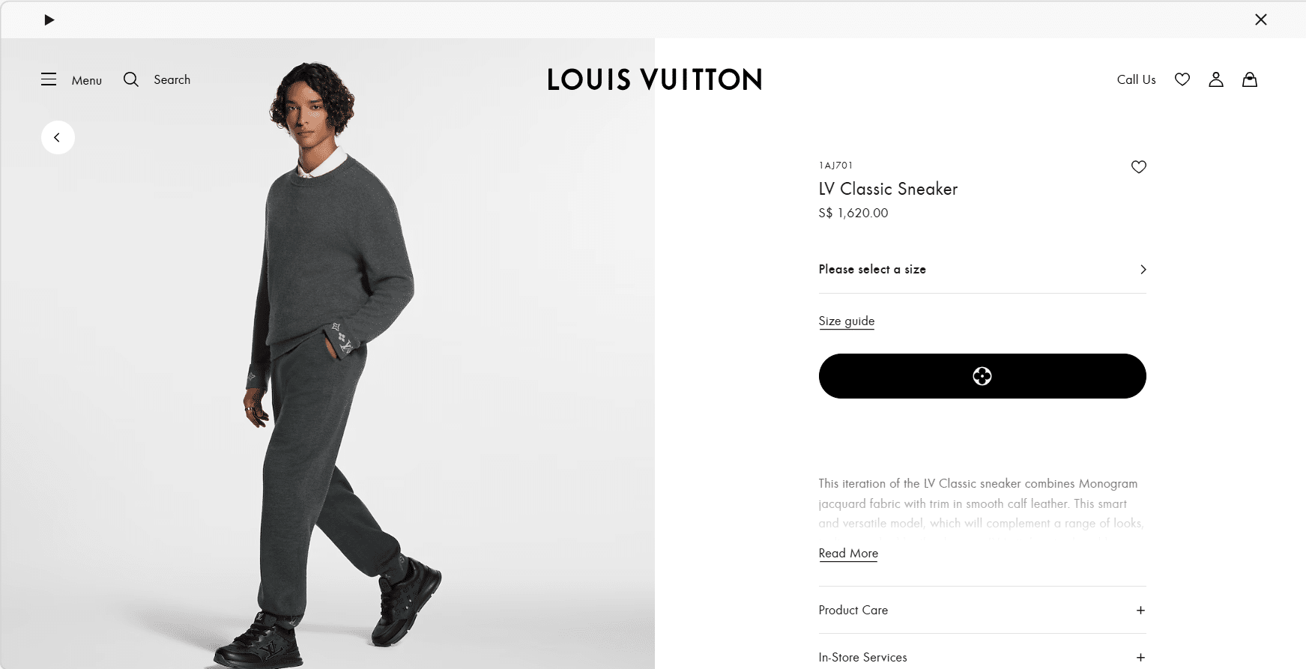Open the wishlist heart in header
The image size is (1306, 669).
coord(1182,79)
